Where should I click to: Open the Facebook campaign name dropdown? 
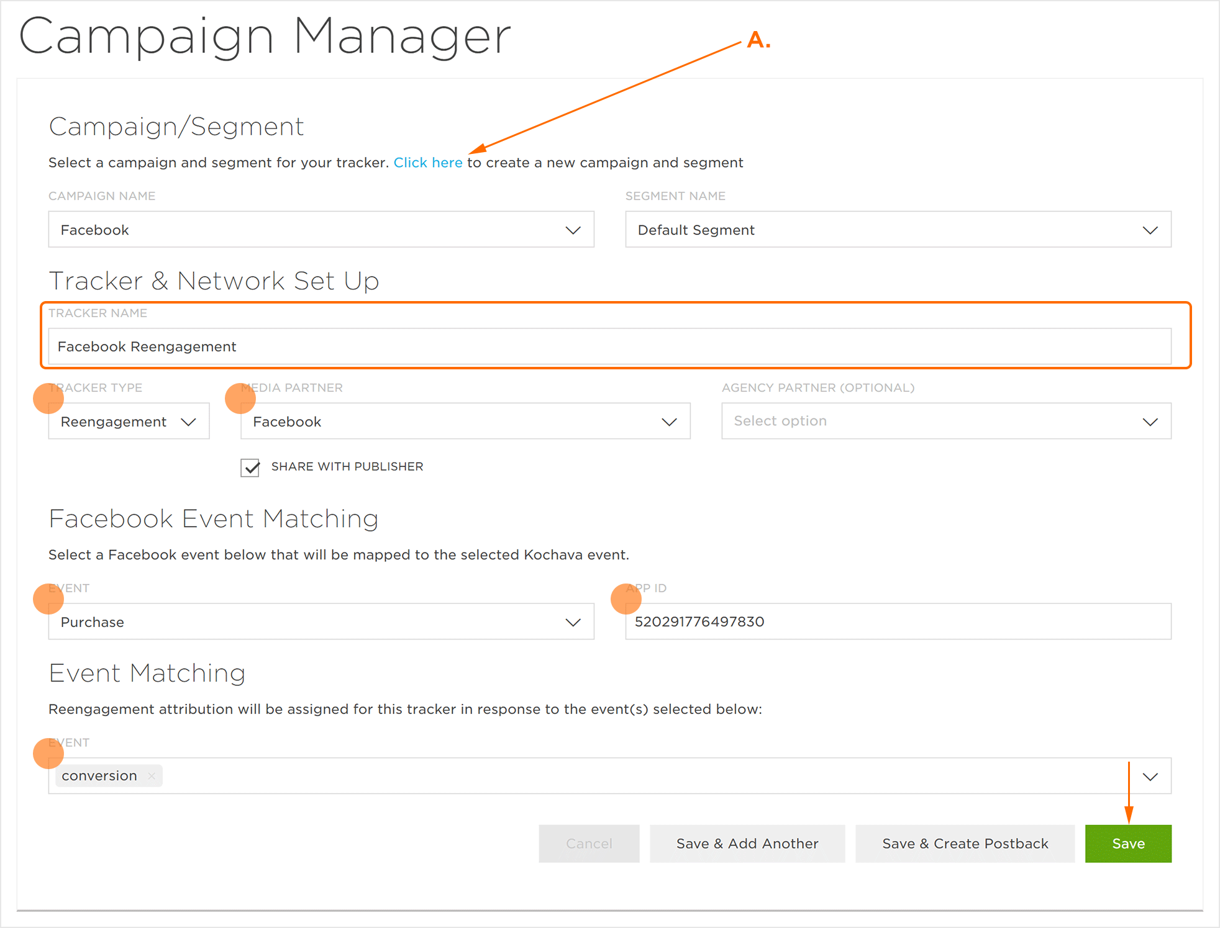(311, 230)
